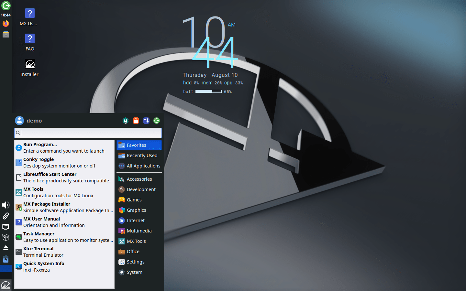Image resolution: width=466 pixels, height=291 pixels.
Task: Click the magnifier icon in search box
Action: (x=18, y=133)
